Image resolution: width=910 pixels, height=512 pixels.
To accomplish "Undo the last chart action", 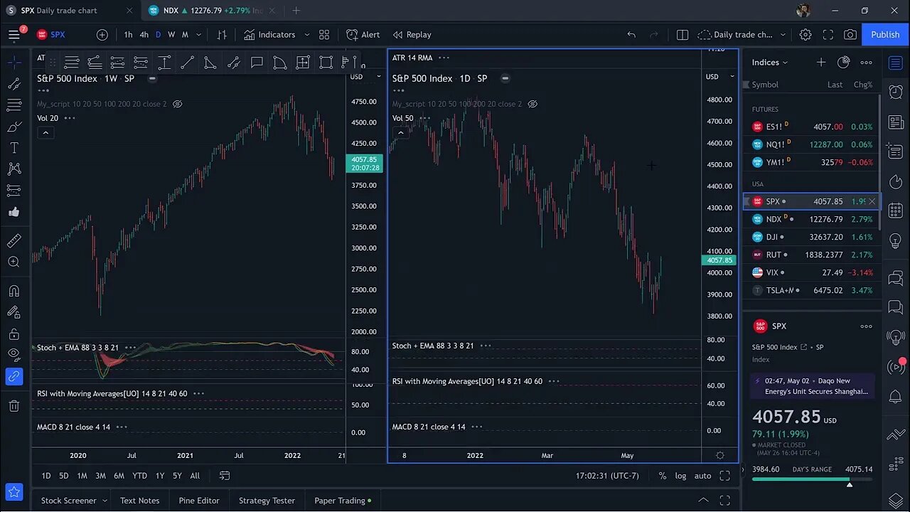I will point(631,34).
